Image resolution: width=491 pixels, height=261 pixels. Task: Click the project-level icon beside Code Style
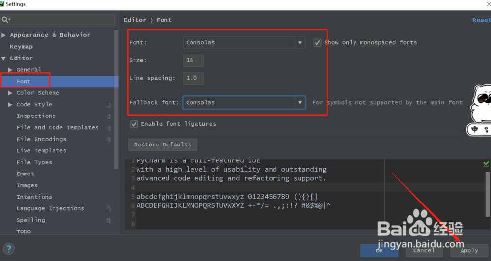point(109,105)
